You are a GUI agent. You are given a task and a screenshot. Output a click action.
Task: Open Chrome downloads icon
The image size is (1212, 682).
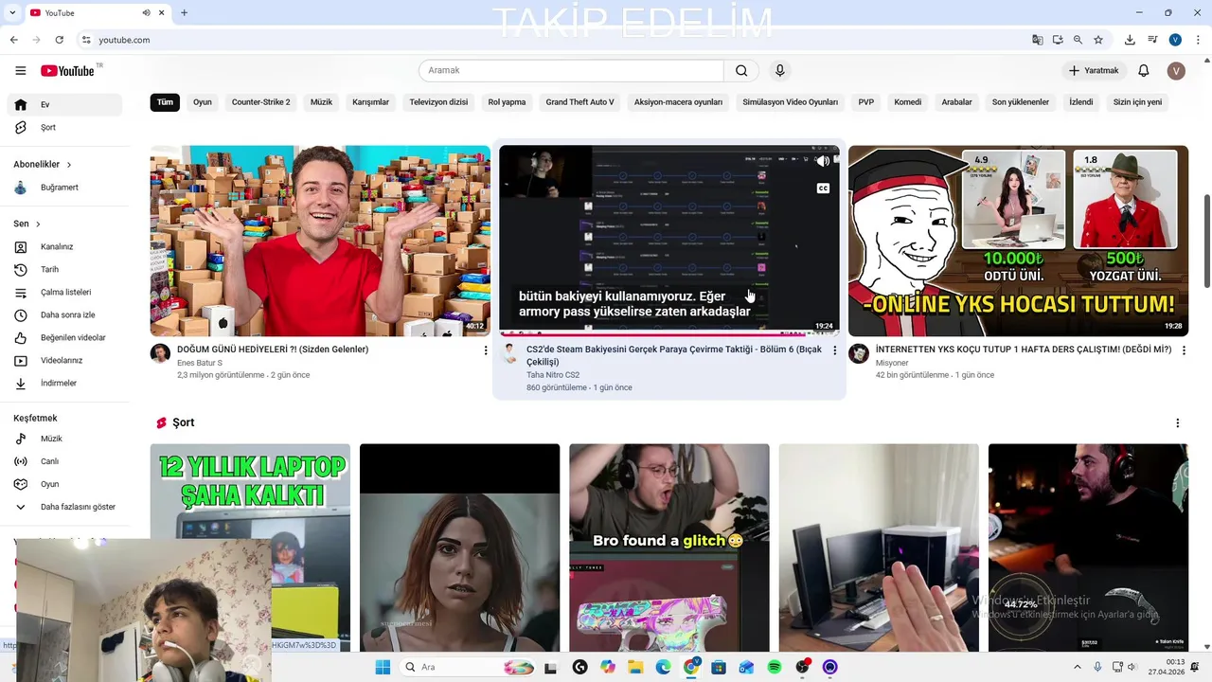point(1130,40)
